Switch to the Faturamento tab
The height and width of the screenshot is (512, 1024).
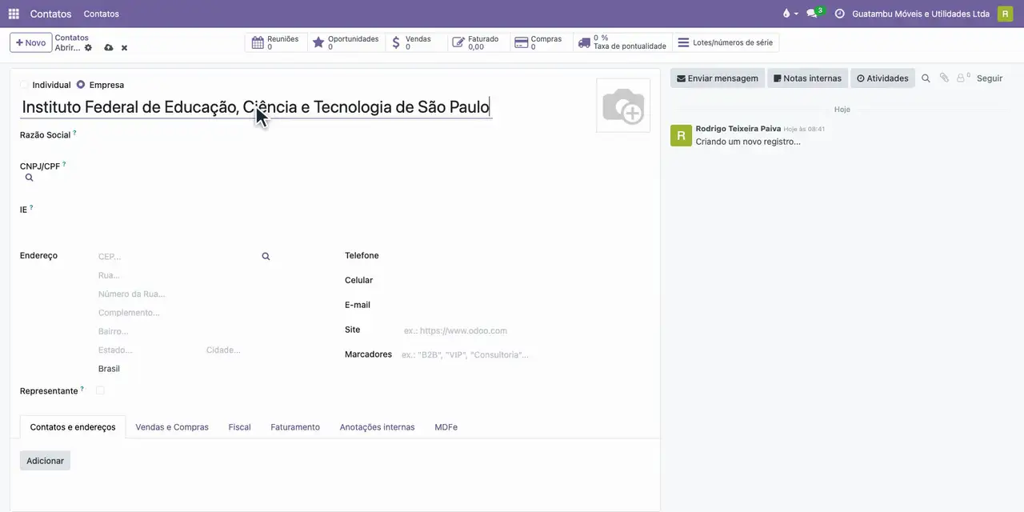(x=295, y=427)
